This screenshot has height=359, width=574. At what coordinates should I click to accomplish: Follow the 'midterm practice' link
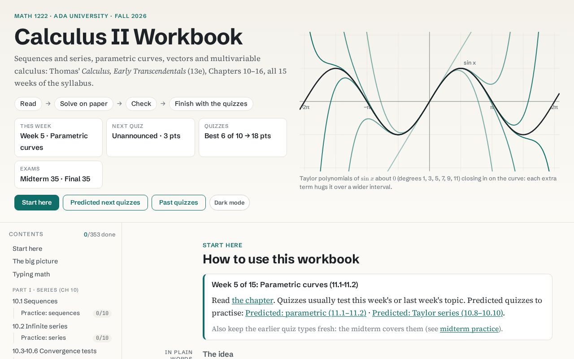click(x=470, y=329)
